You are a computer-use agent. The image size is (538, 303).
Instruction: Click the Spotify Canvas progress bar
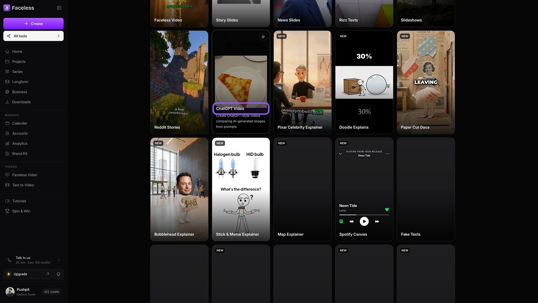364,215
